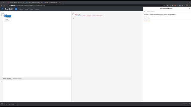Bookmark this page with the star icon
191x107 pixels.
[x=165, y=5]
